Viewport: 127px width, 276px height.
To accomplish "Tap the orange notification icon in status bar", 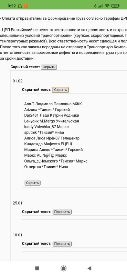I will point(26,6).
